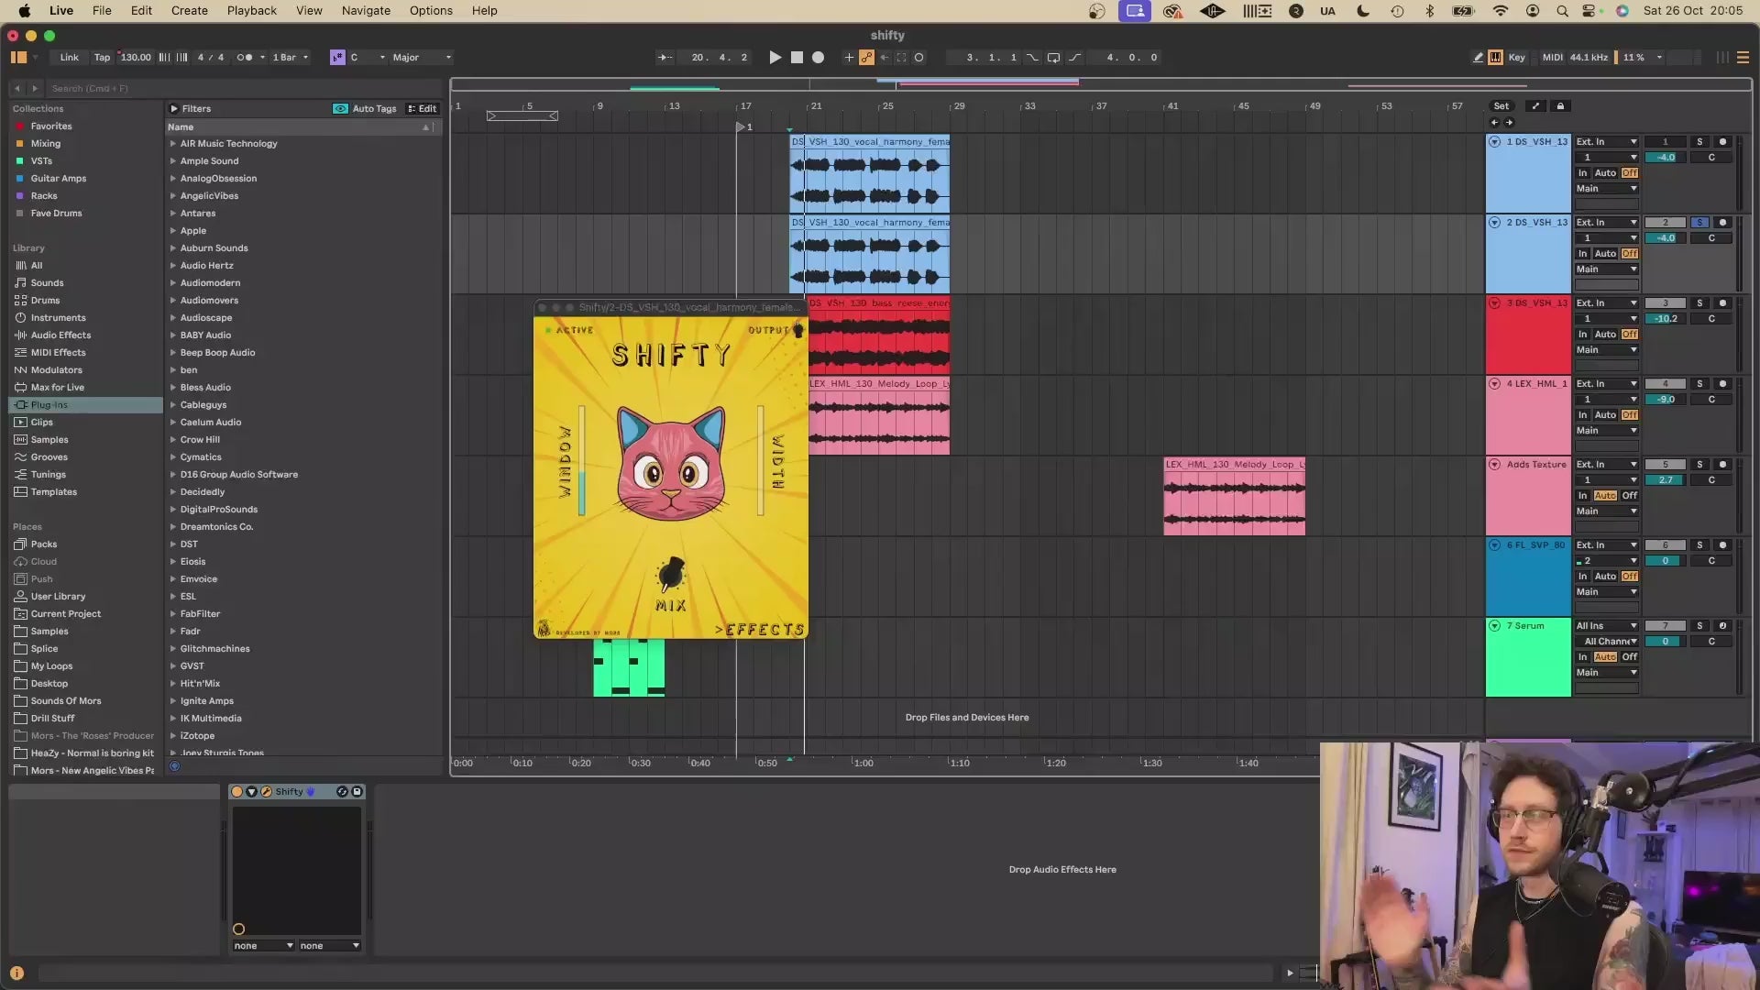Image resolution: width=1760 pixels, height=990 pixels.
Task: Open track 1 Ext. In input dropdown
Action: pyautogui.click(x=1606, y=142)
